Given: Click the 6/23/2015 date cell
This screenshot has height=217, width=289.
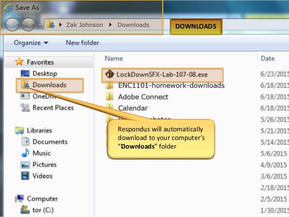Looking at the screenshot, I should (x=275, y=74).
